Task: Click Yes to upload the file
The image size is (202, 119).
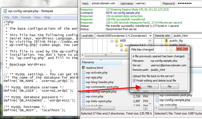Action: [149, 86]
